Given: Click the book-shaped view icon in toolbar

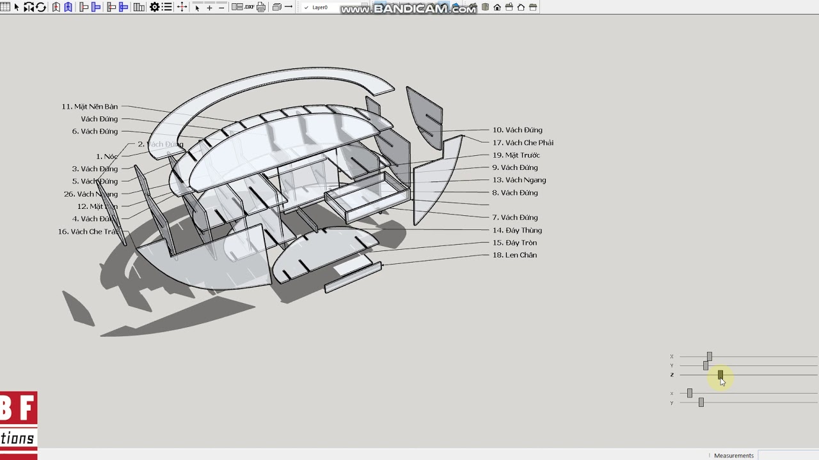Looking at the screenshot, I should pyautogui.click(x=486, y=7).
